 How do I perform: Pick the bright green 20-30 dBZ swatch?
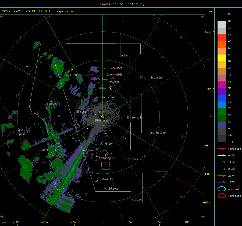click(x=222, y=112)
